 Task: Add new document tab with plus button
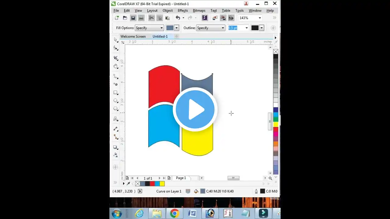pos(176,36)
